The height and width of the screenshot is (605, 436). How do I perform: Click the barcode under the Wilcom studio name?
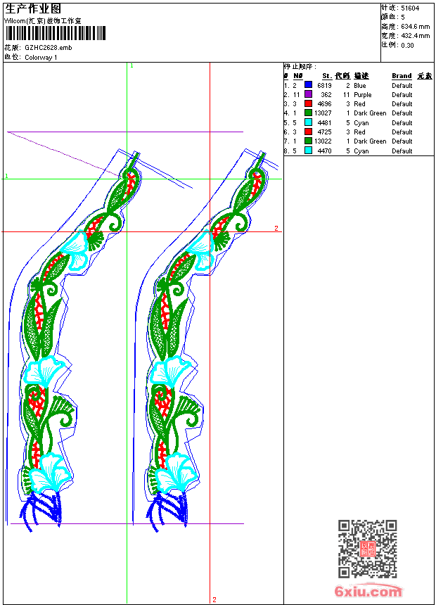55,33
